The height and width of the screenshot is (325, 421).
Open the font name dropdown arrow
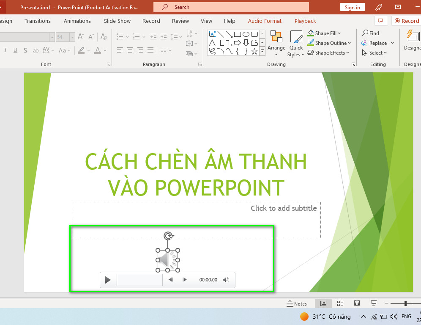52,37
